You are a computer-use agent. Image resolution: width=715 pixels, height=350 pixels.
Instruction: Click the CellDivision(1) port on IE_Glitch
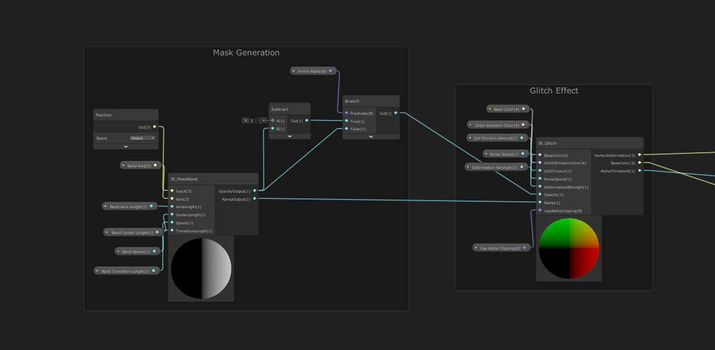540,171
